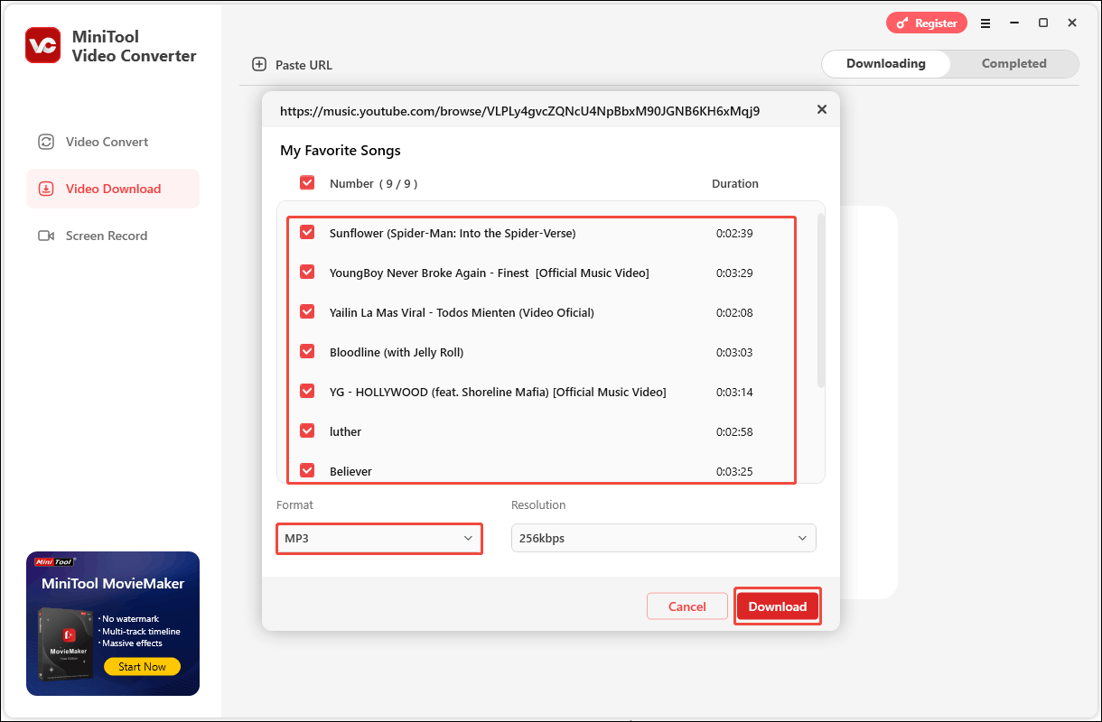
Task: Uncheck YoungBoy Never Broke Again checkbox
Action: [307, 273]
